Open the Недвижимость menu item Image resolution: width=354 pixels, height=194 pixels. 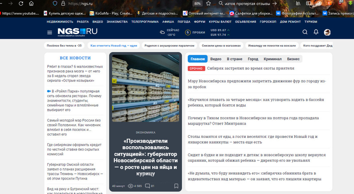click(x=60, y=21)
